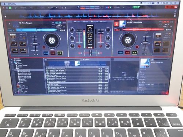Trigger pad 1 on deck 1
Viewport: 183px width, 137px height.
pyautogui.click(x=14, y=44)
